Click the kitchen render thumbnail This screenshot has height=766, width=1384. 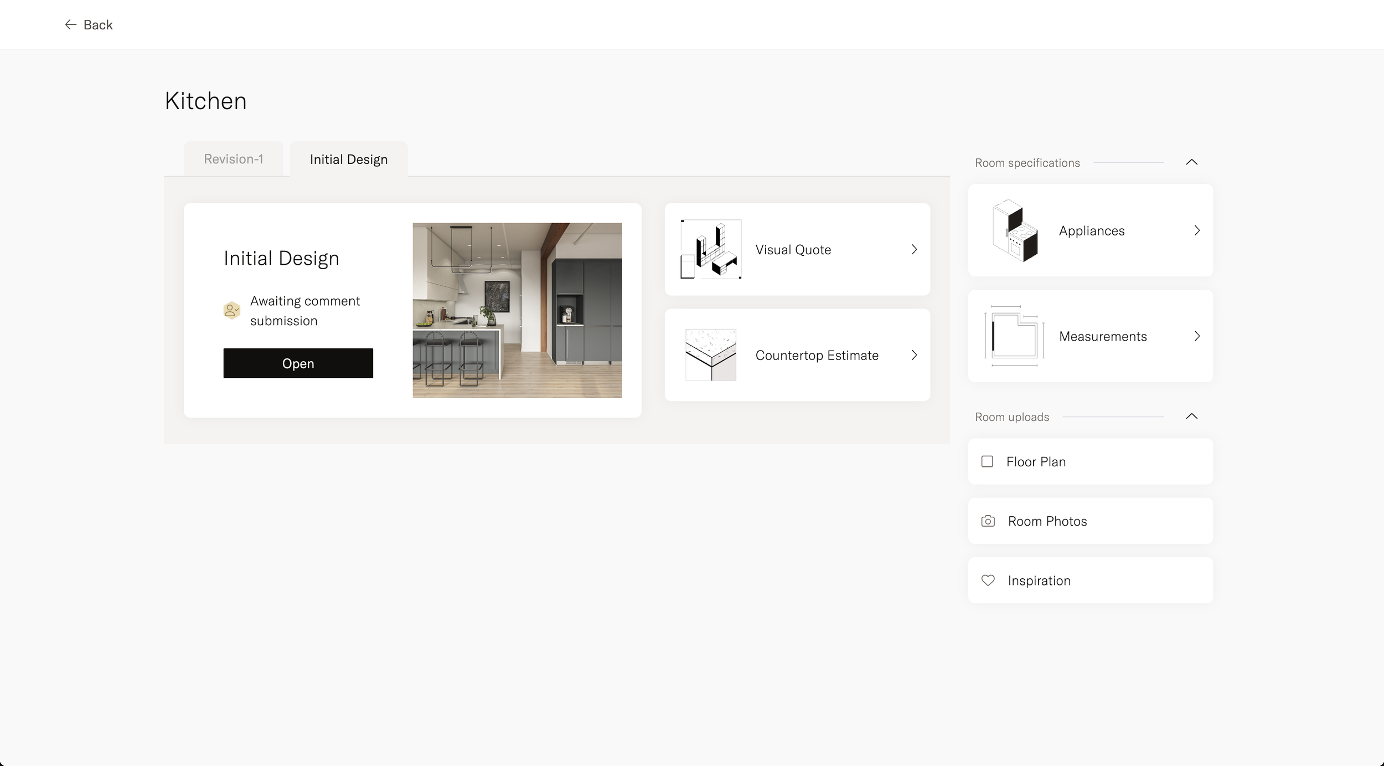517,310
